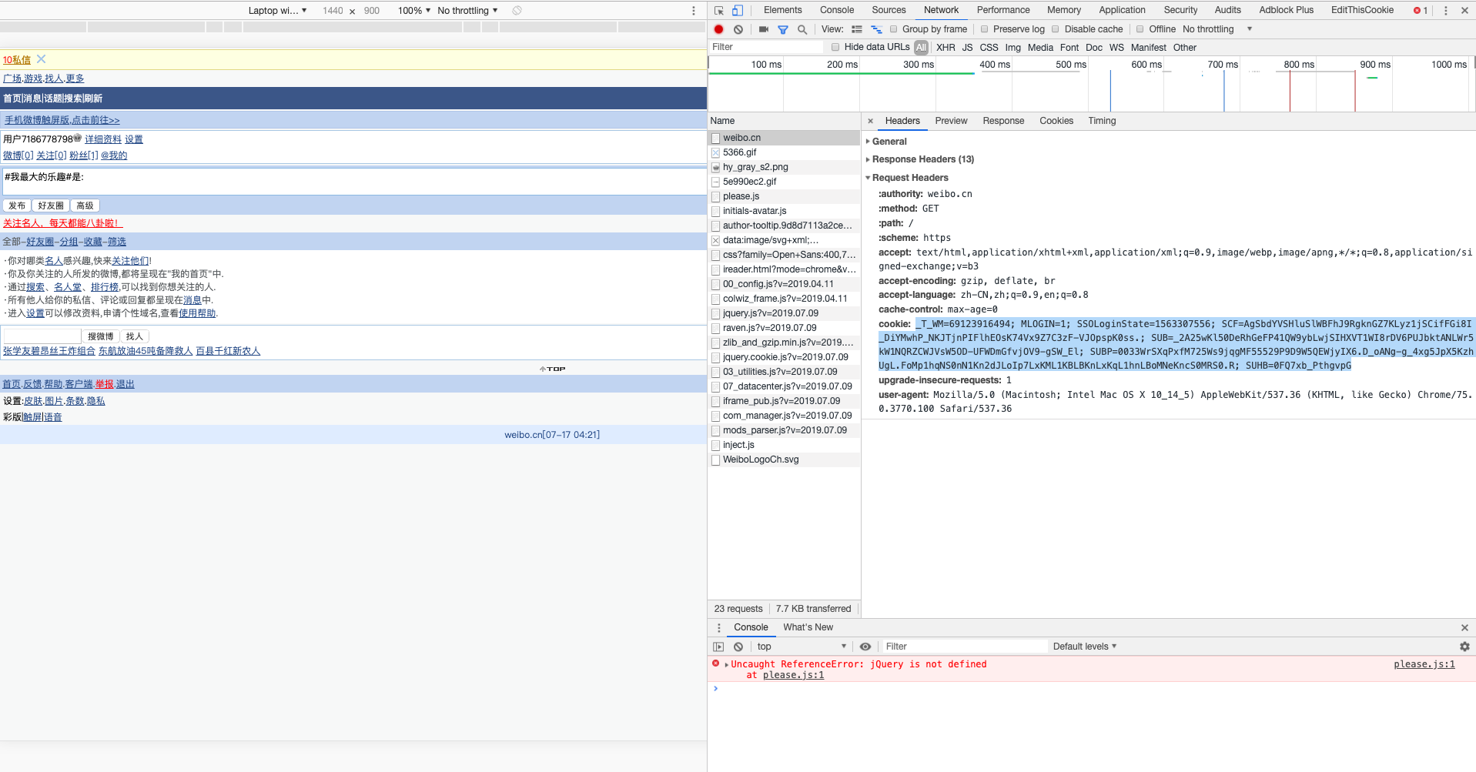
Task: Open Default levels dropdown
Action: pyautogui.click(x=1085, y=647)
